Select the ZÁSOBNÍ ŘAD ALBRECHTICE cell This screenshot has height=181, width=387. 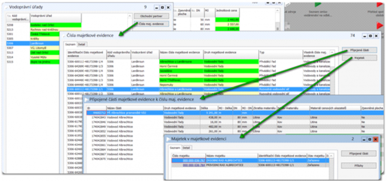[231, 161]
